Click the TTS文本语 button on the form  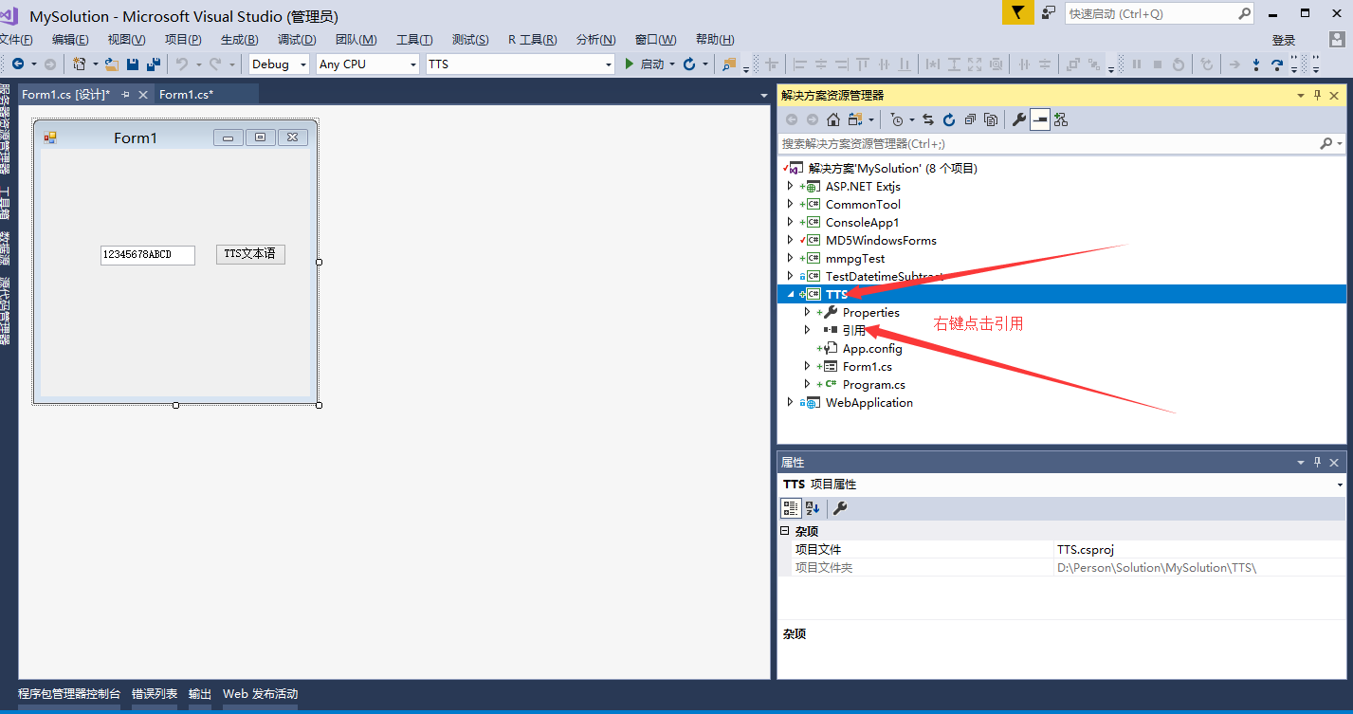[250, 254]
